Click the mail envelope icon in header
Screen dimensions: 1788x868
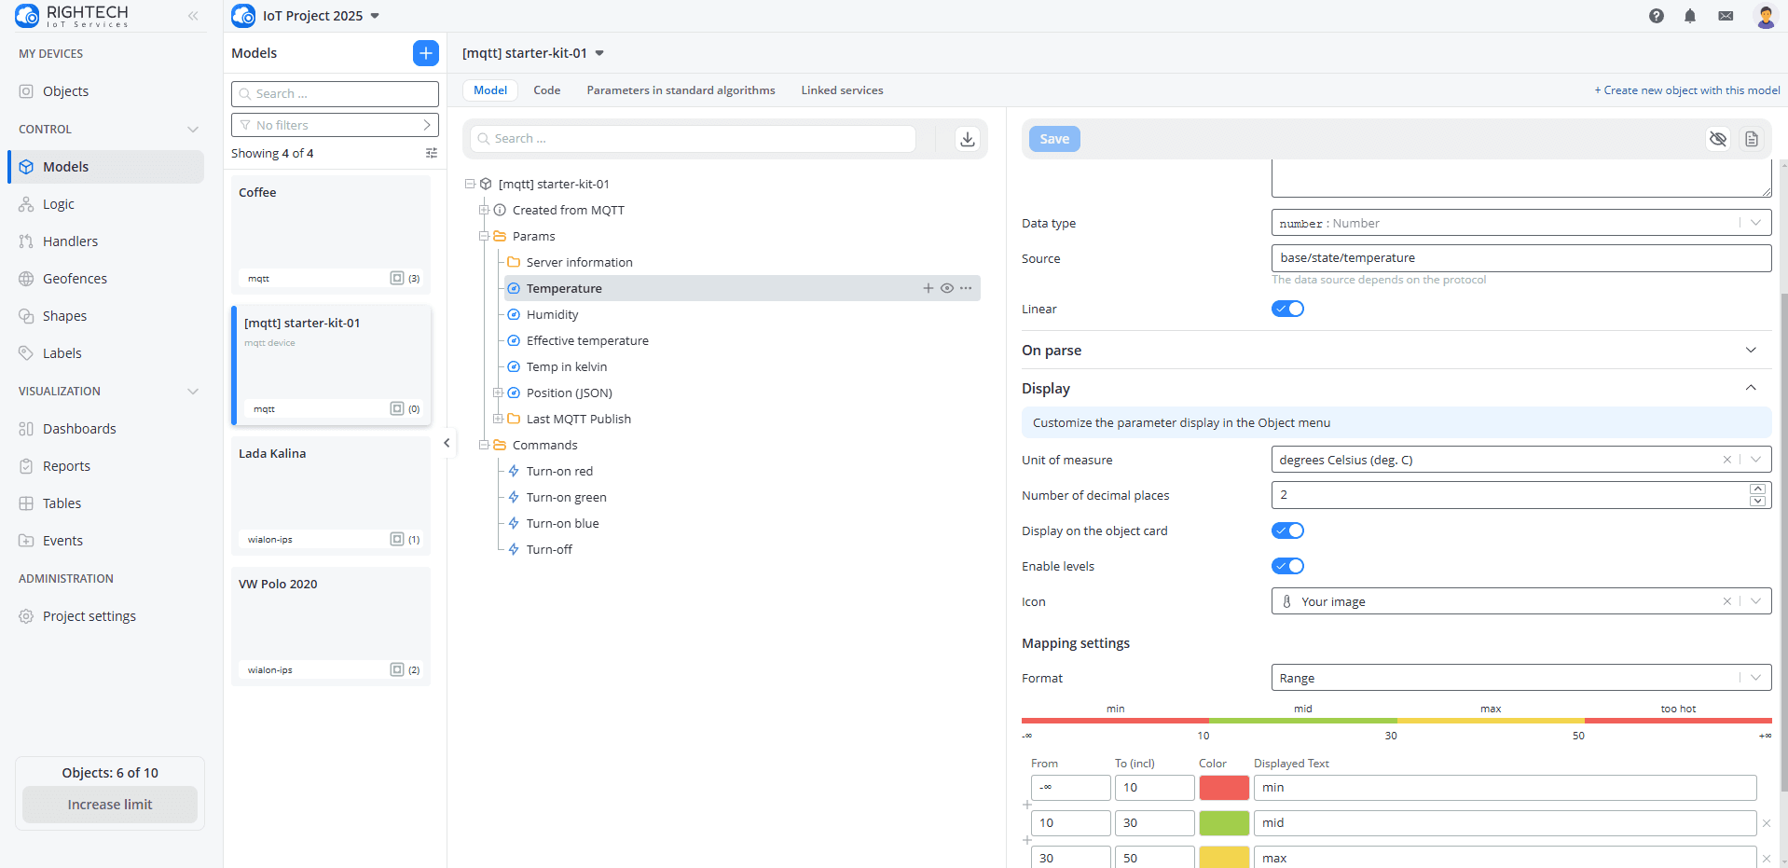[x=1726, y=16]
